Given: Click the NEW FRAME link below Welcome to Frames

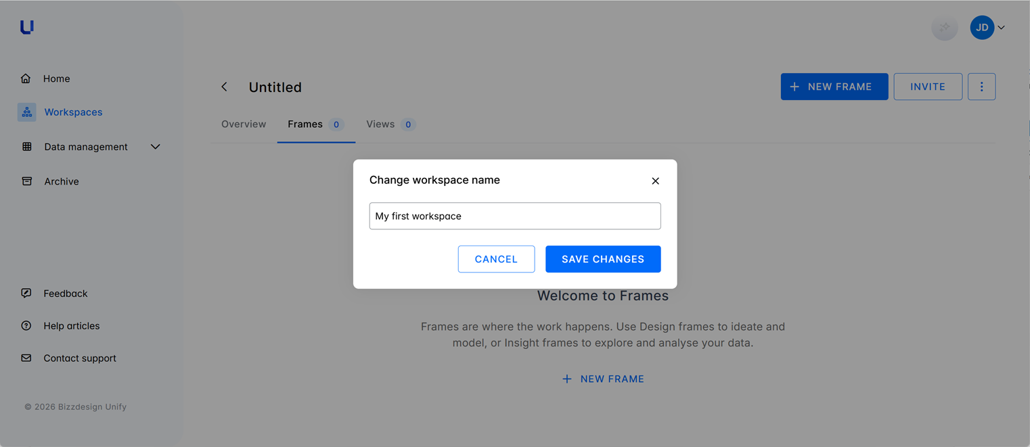Looking at the screenshot, I should tap(603, 379).
